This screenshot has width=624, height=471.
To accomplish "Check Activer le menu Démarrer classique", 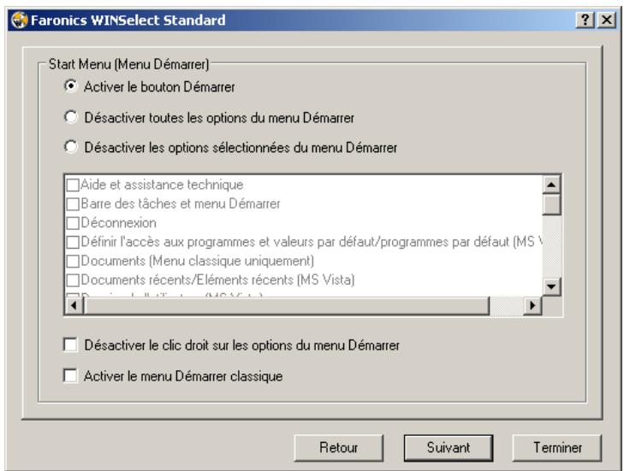I will [x=70, y=376].
